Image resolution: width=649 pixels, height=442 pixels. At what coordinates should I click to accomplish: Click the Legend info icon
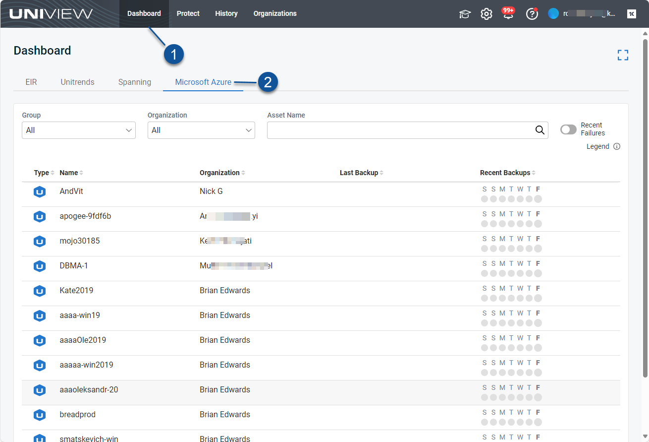tap(617, 146)
